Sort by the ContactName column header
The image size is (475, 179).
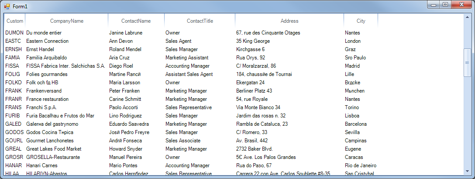pyautogui.click(x=136, y=21)
